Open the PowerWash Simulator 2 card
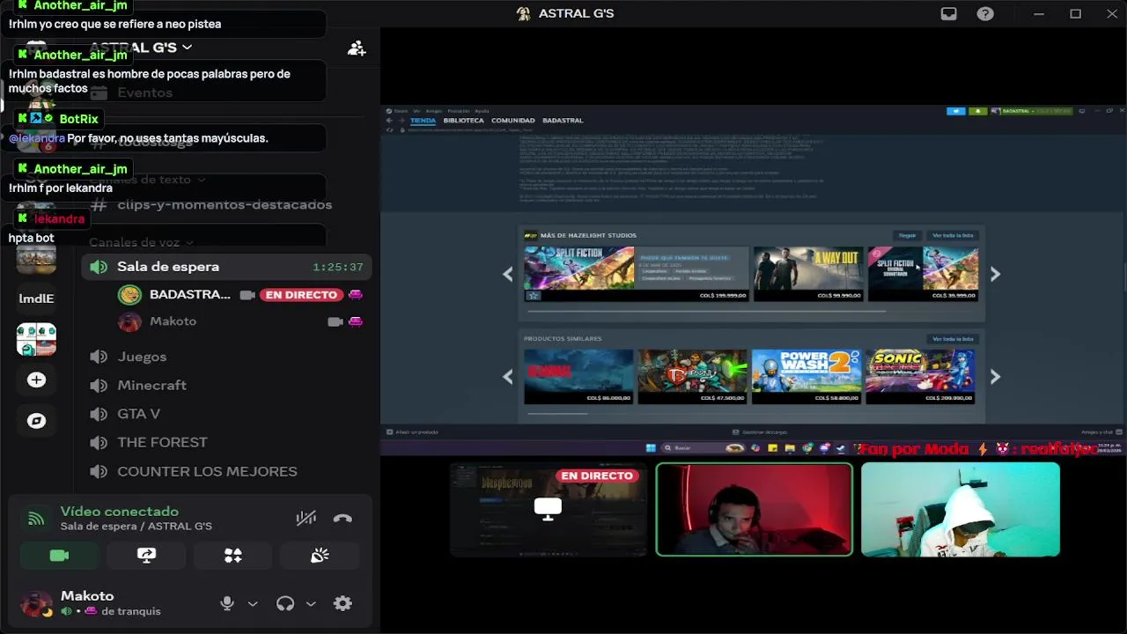The image size is (1127, 634). (x=807, y=377)
